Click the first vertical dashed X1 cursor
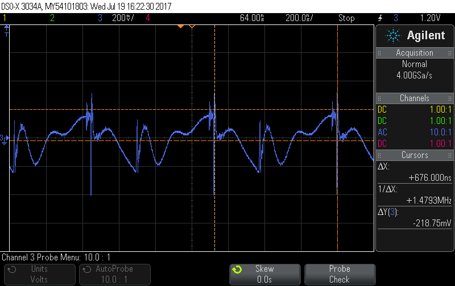455x286 pixels. 215,138
